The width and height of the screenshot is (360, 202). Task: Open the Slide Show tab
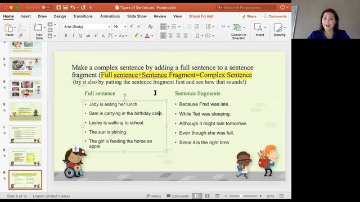(x=137, y=16)
